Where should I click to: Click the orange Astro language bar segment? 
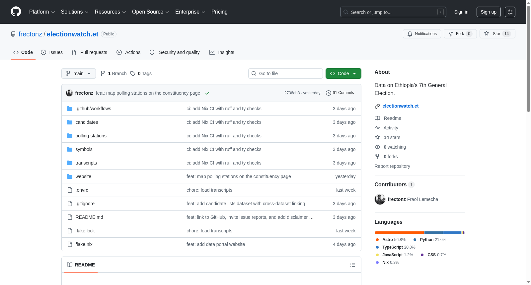point(399,233)
